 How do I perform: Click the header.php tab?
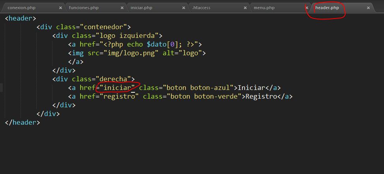327,7
